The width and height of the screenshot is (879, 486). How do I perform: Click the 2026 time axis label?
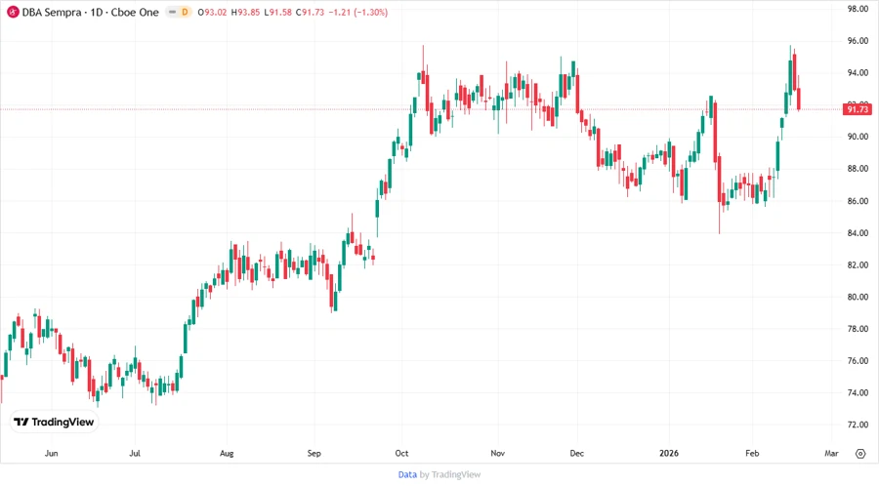[669, 453]
